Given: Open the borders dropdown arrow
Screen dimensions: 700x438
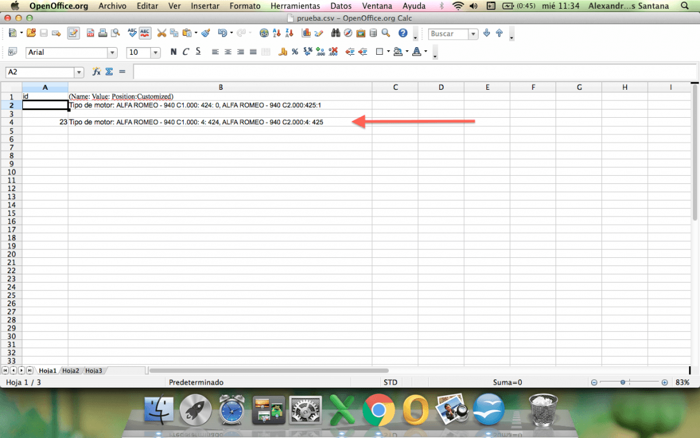Looking at the screenshot, I should [388, 52].
